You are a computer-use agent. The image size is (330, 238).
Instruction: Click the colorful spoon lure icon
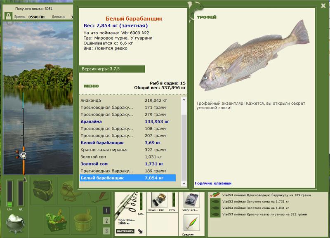tap(191, 223)
